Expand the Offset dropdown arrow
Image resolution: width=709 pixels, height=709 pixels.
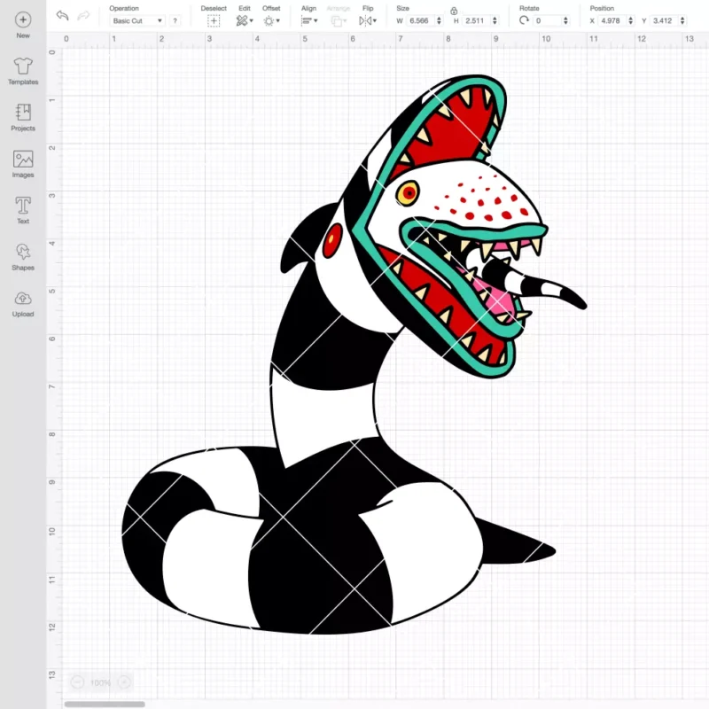(278, 20)
